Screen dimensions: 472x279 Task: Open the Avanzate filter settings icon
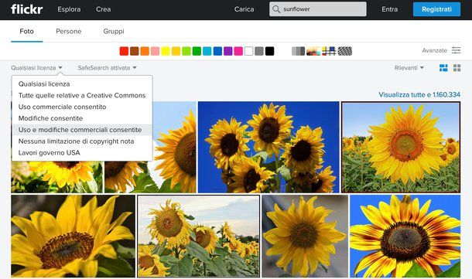tap(456, 50)
